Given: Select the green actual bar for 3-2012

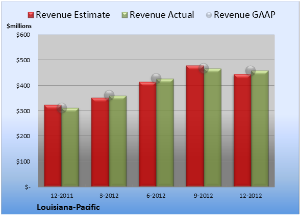Looking at the screenshot, I should click(118, 141).
